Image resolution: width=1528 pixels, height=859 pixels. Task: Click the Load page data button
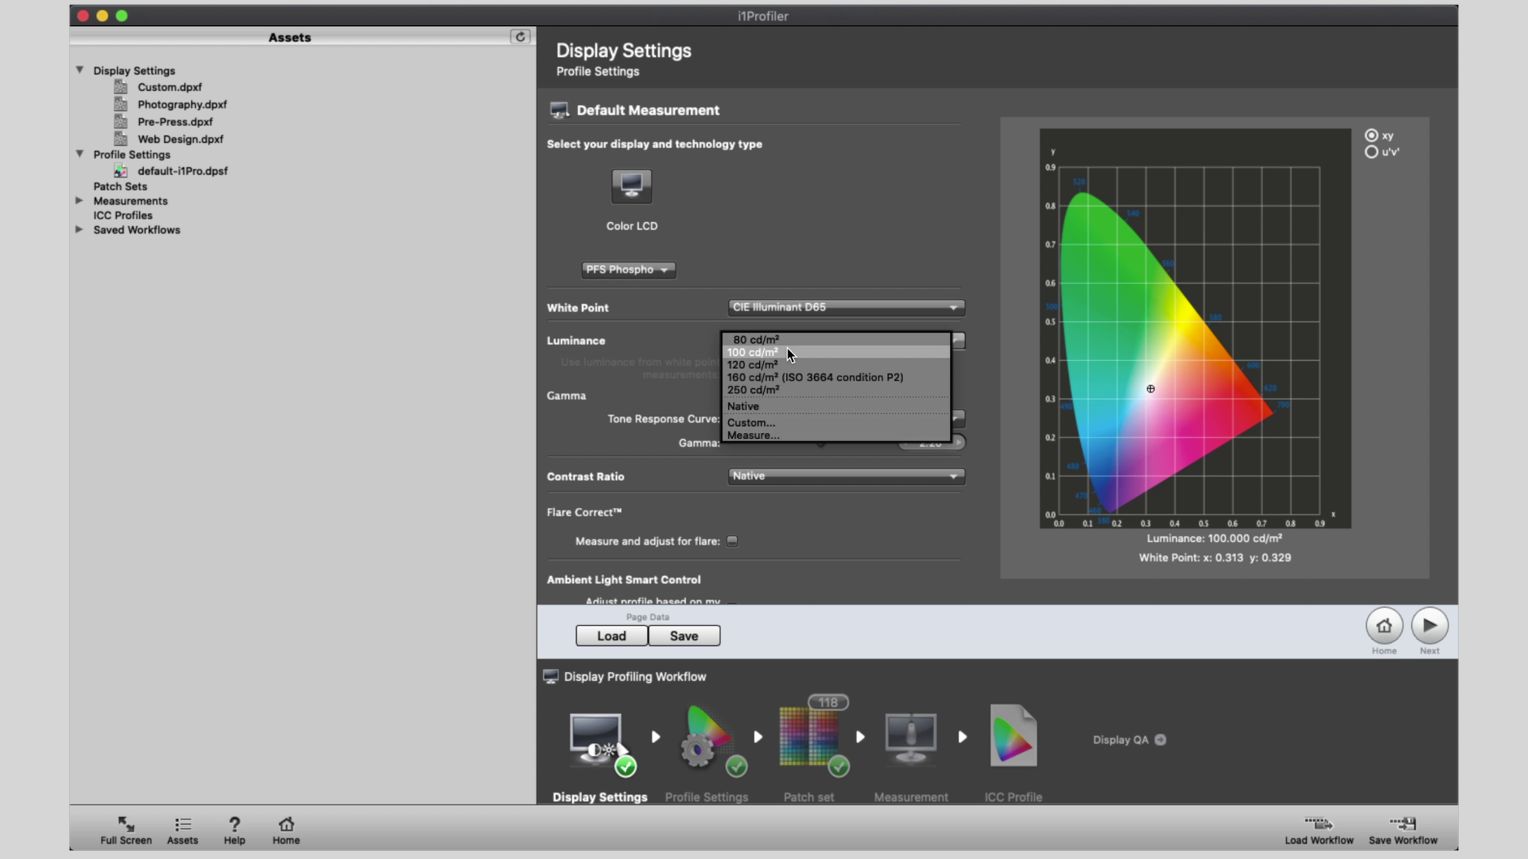[x=611, y=636]
